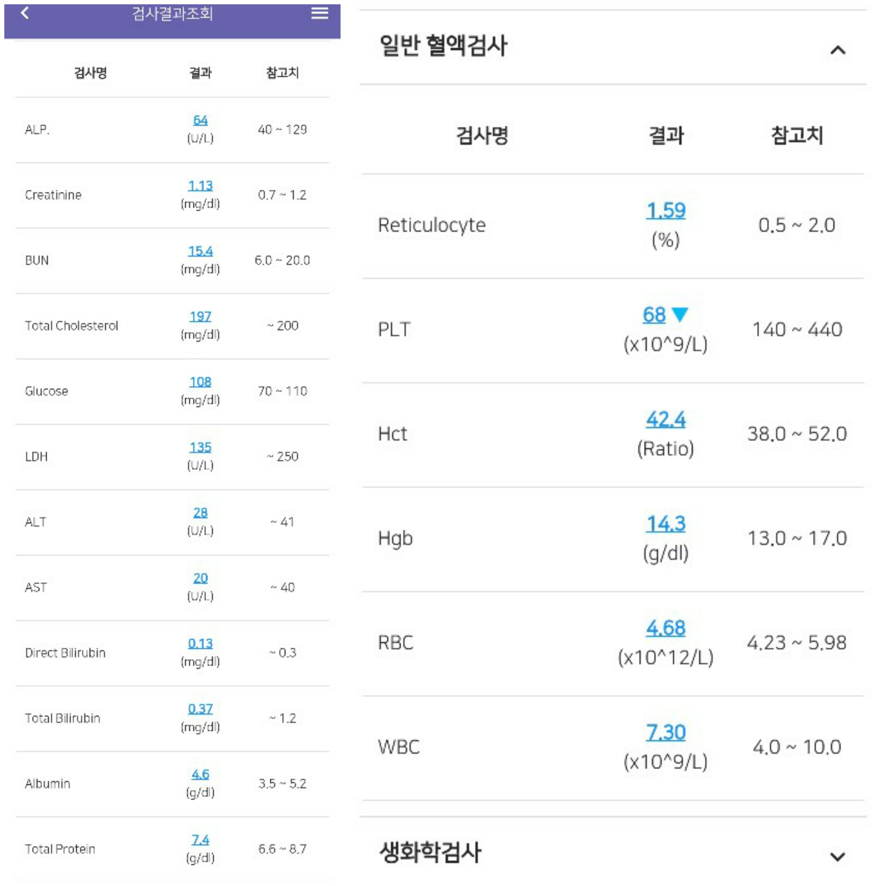Open the Glucose result 108 link
The image size is (886, 886).
200,382
